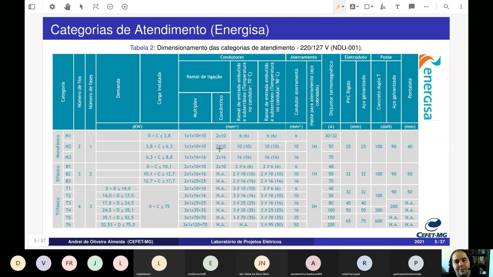Toggle the left sidebar panel icon

coord(32,7)
